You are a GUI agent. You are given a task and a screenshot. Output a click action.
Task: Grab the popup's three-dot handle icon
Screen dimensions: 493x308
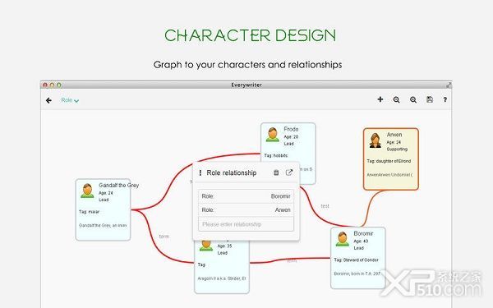pos(200,172)
